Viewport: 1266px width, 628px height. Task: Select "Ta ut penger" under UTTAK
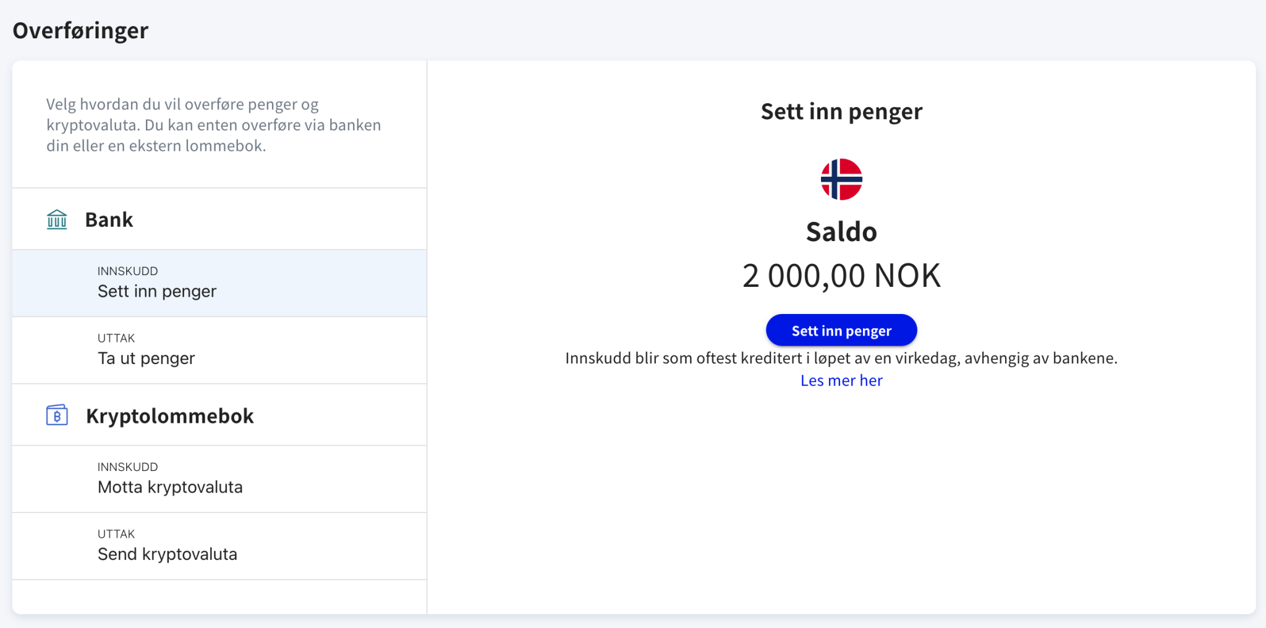(x=146, y=358)
